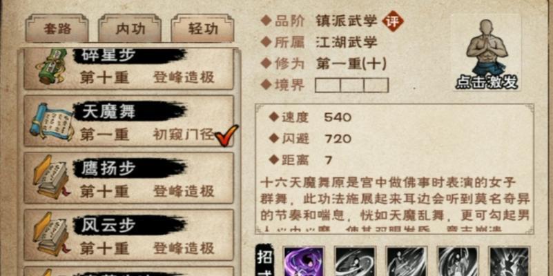Select the 轻功 tab
Screen dimensions: 553x276
(202, 28)
